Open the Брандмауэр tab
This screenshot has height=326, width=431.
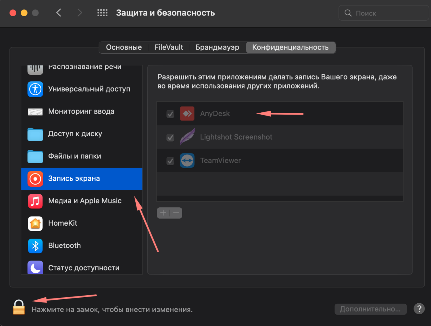[x=217, y=47]
